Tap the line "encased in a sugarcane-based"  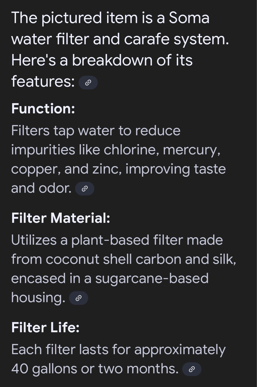[x=110, y=278]
